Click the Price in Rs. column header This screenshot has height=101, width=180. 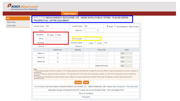(102, 50)
